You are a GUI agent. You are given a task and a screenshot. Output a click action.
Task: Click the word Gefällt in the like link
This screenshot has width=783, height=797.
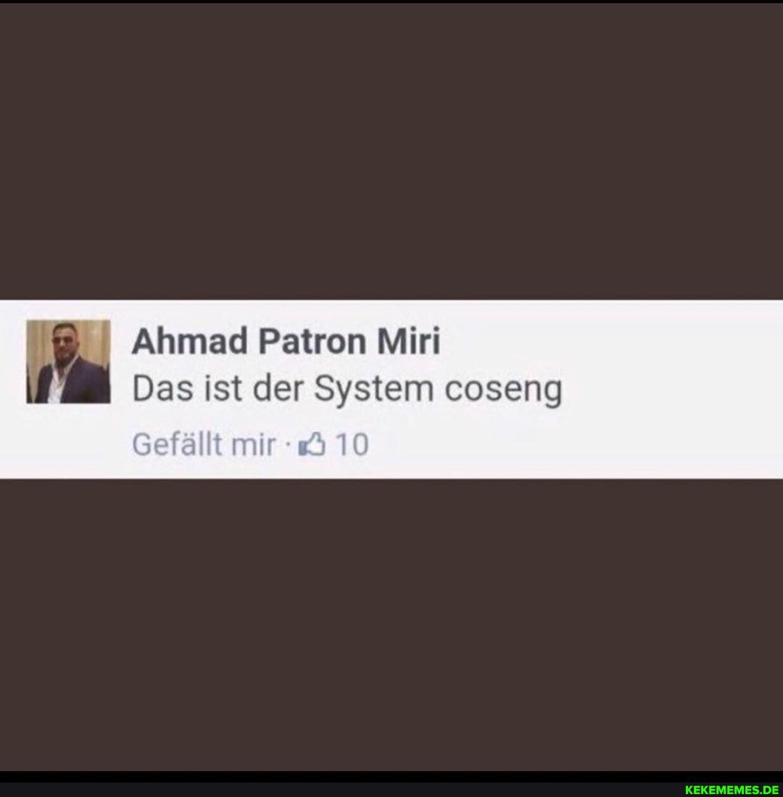pos(177,445)
